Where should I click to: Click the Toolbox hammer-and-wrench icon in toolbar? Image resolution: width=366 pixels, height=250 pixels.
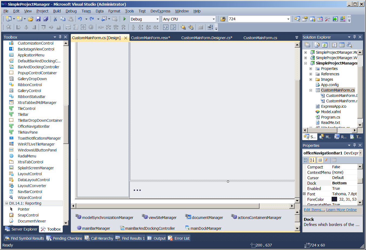328,19
